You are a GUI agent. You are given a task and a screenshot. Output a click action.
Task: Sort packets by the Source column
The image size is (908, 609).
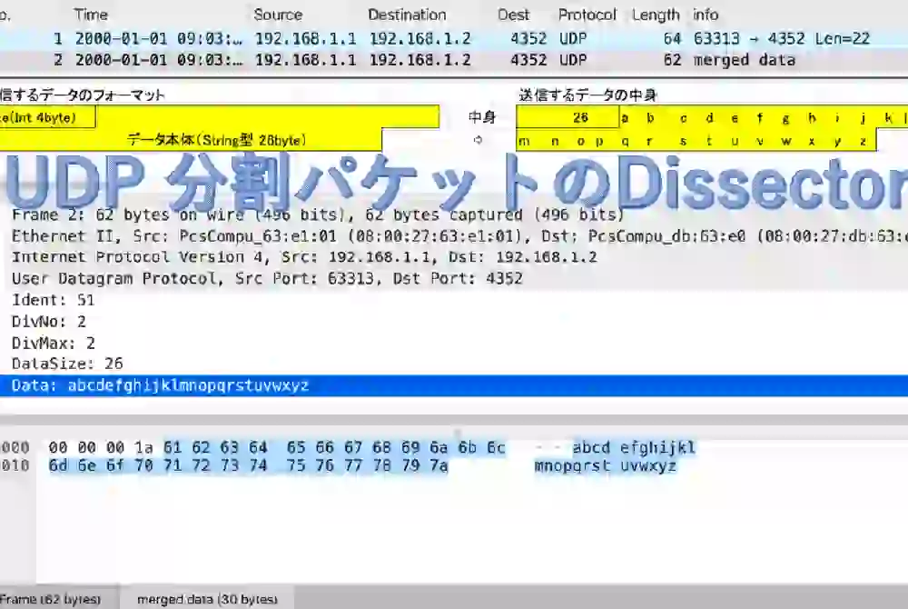click(278, 15)
